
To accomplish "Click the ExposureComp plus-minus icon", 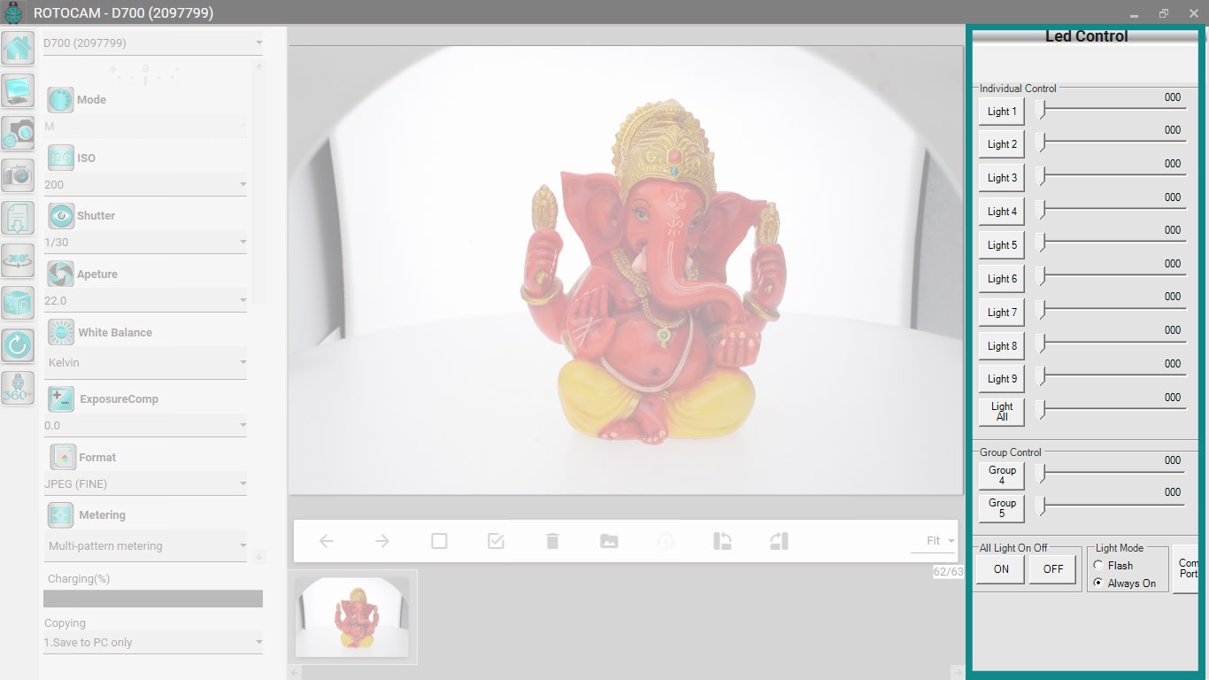I will 60,398.
